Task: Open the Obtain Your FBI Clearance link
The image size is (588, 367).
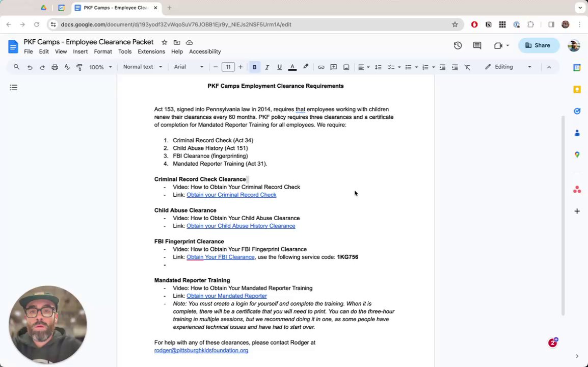Action: click(x=221, y=257)
